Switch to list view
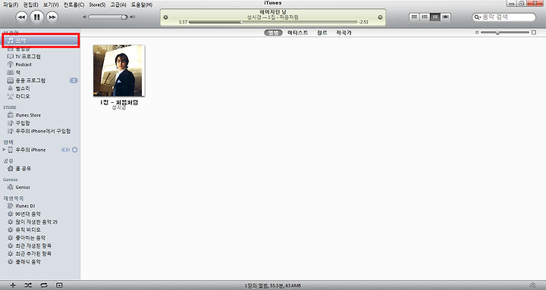This screenshot has width=546, height=290. coord(414,17)
